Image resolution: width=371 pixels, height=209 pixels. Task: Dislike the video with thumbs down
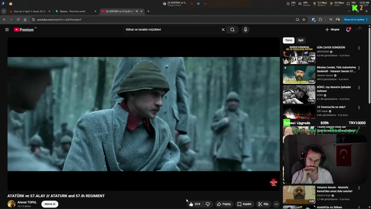point(208,204)
